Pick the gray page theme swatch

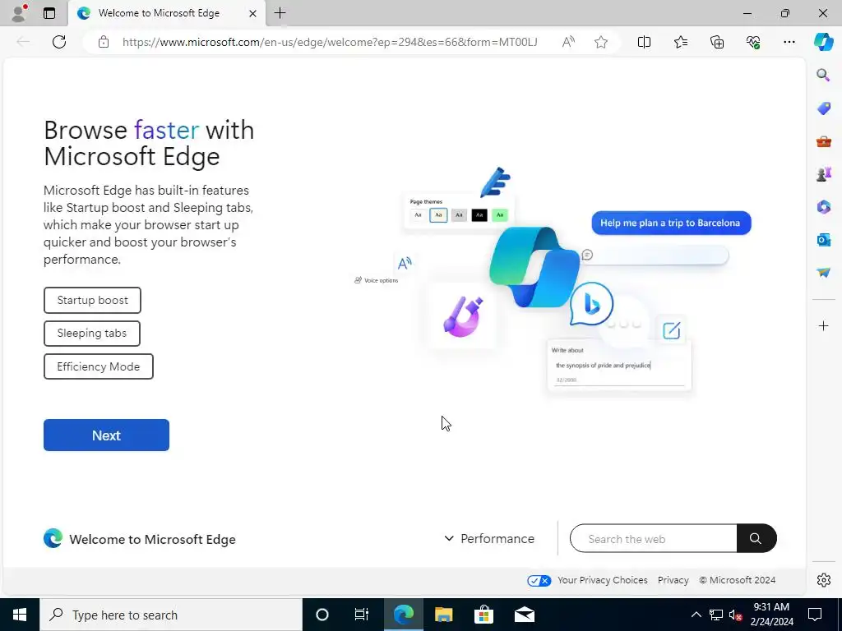459,215
